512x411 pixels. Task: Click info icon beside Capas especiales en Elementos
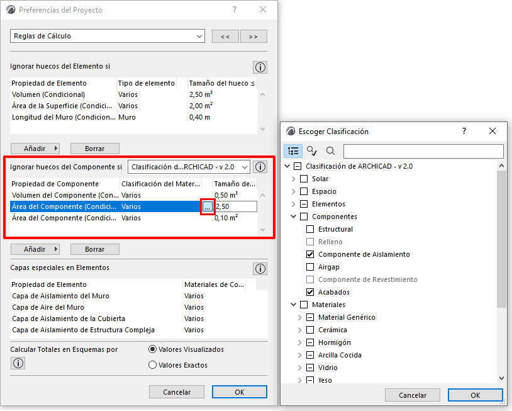260,269
